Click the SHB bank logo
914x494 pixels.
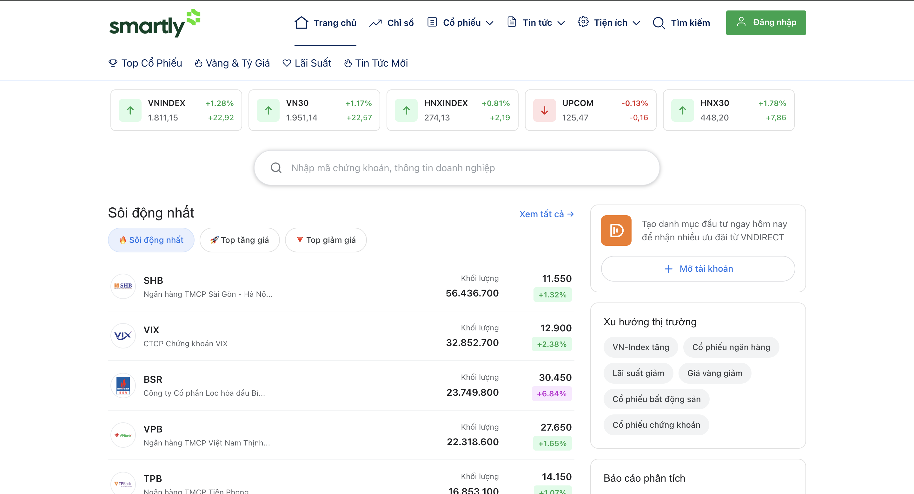click(123, 286)
